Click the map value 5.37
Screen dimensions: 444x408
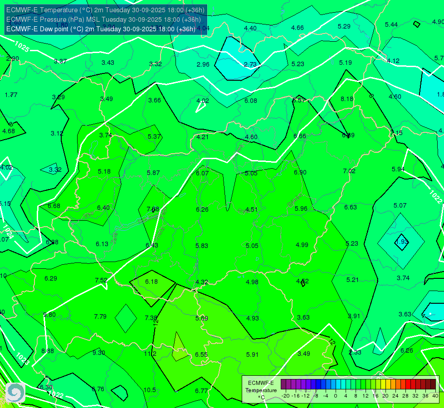tap(154, 137)
